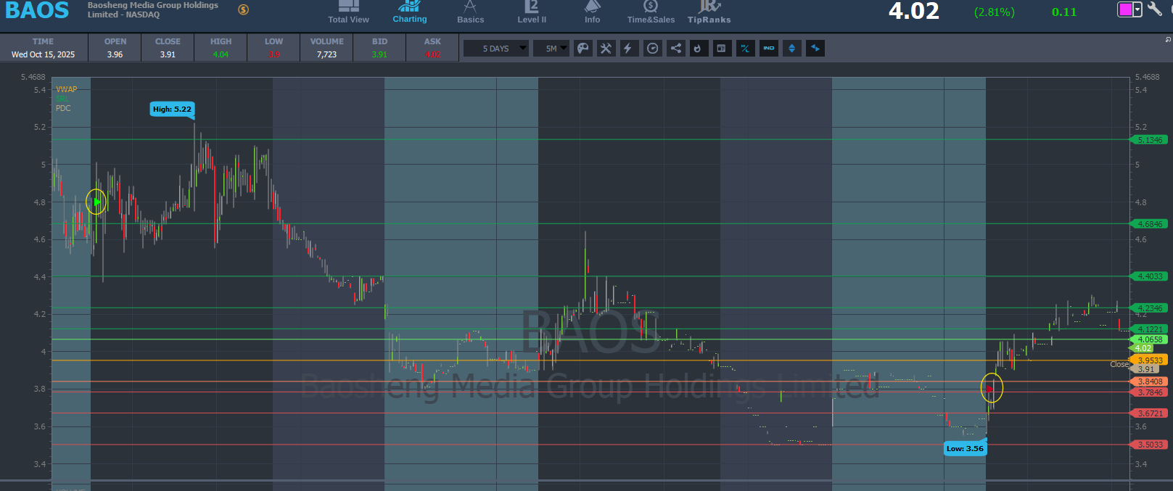Viewport: 1173px width, 491px height.
Task: Toggle the flame icon in toolbar
Action: (x=699, y=49)
